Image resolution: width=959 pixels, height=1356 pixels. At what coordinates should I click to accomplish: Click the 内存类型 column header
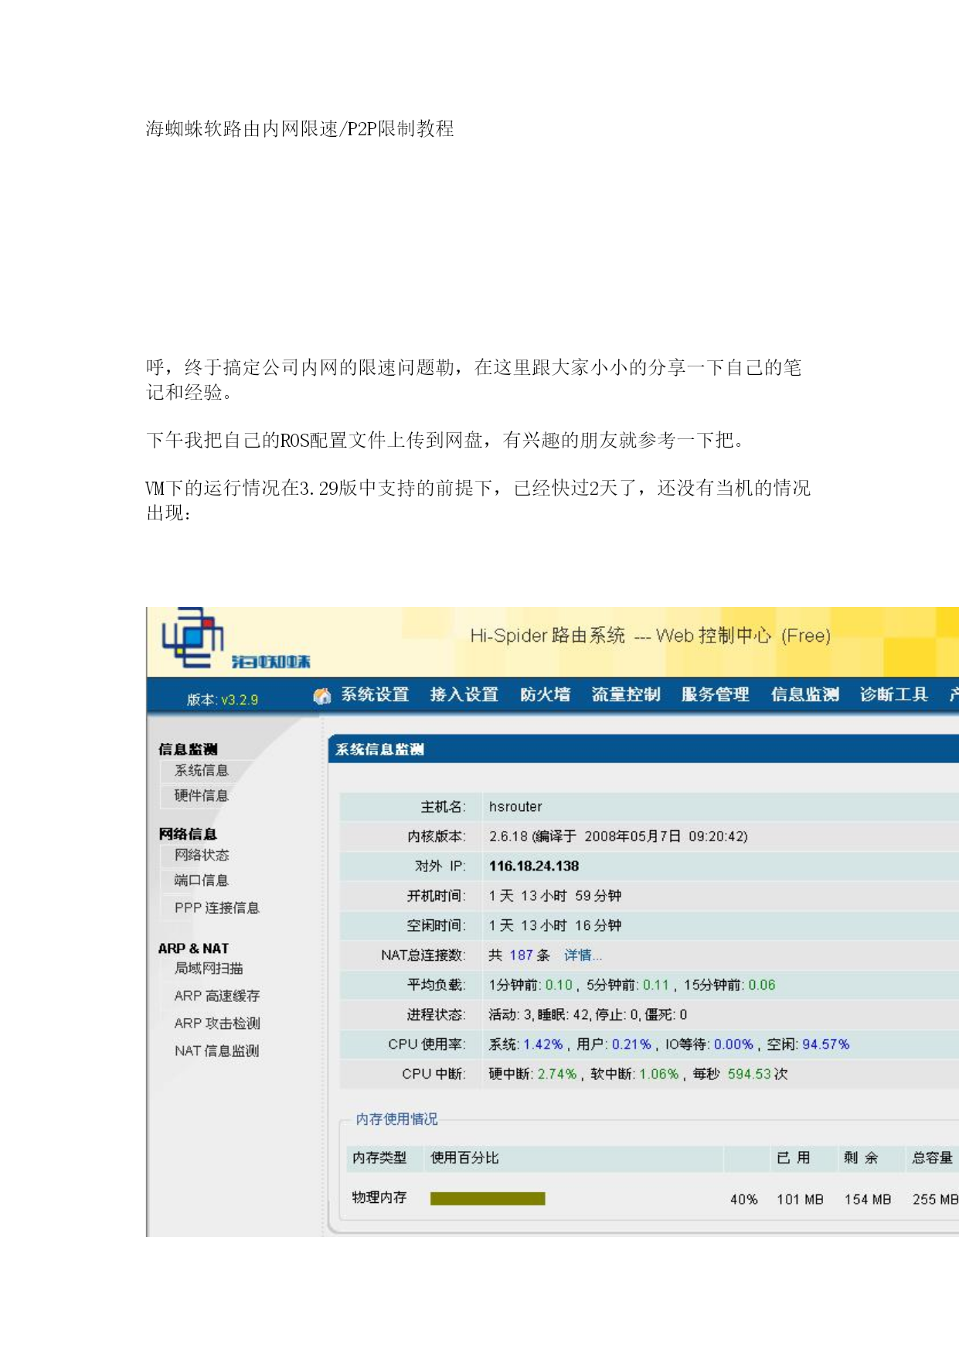click(379, 1158)
